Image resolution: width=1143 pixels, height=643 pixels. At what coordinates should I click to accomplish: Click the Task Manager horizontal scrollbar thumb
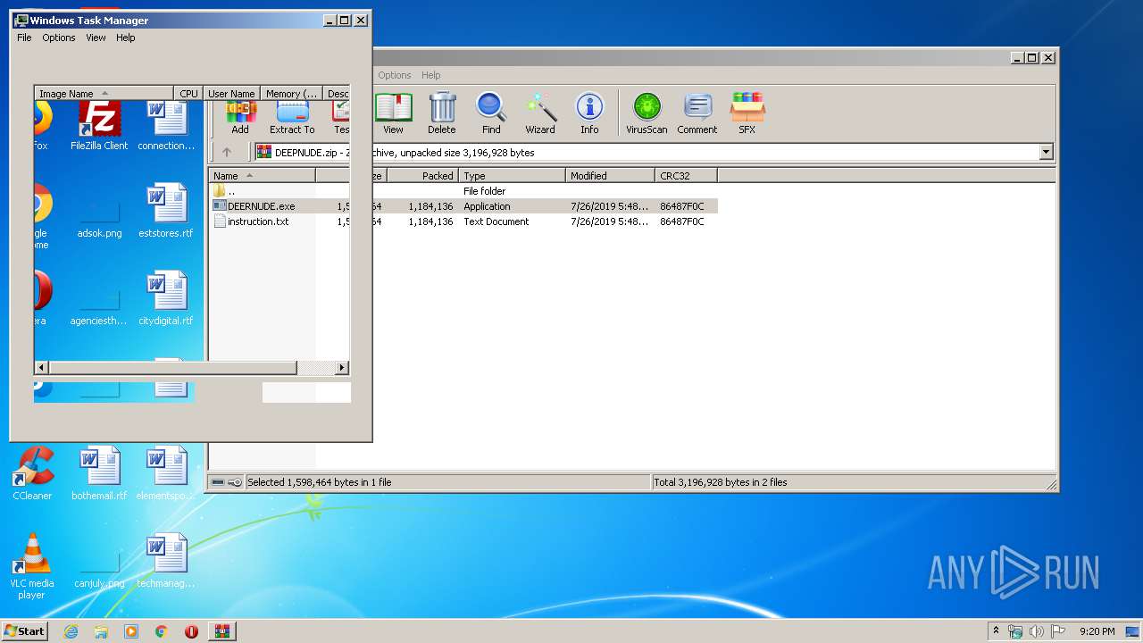coord(172,368)
